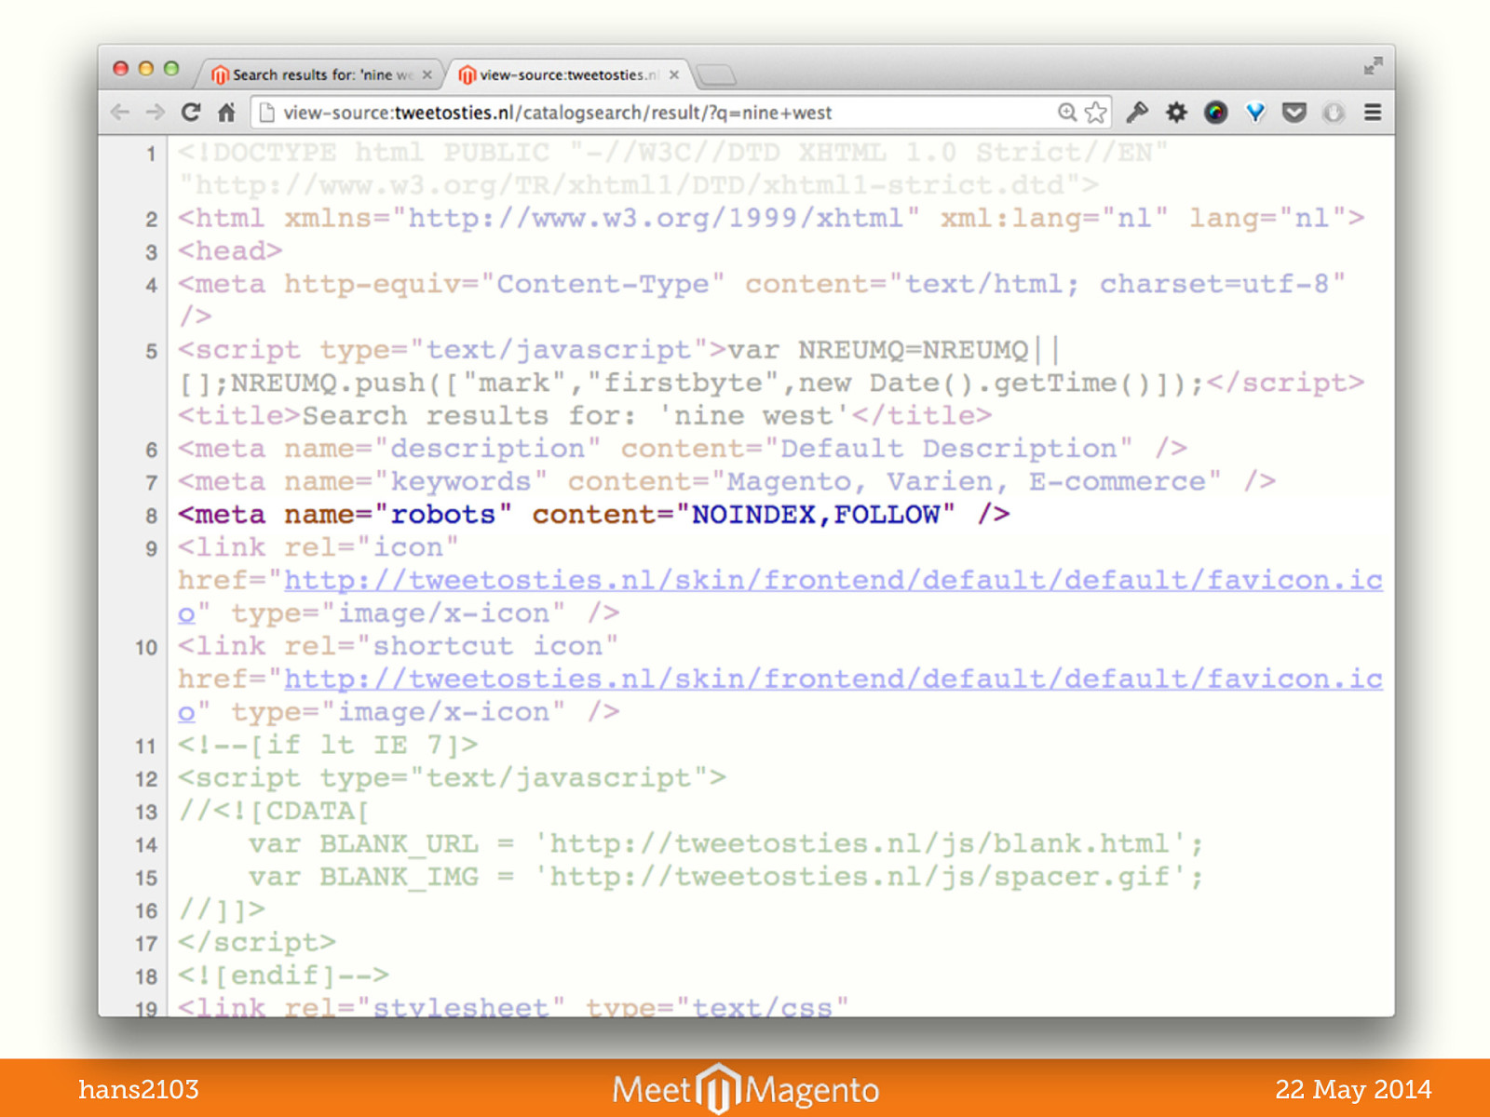Image resolution: width=1490 pixels, height=1117 pixels.
Task: Go to the home page icon
Action: [226, 113]
